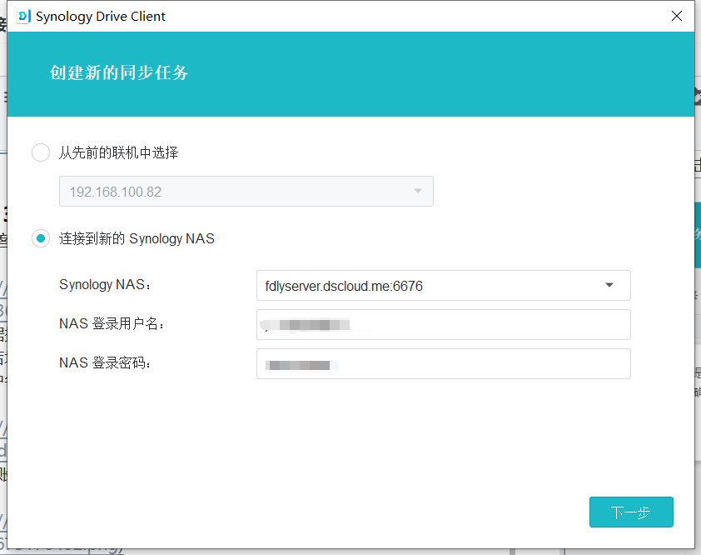Click the NAS 登录密码 label
The height and width of the screenshot is (555, 701).
(105, 362)
